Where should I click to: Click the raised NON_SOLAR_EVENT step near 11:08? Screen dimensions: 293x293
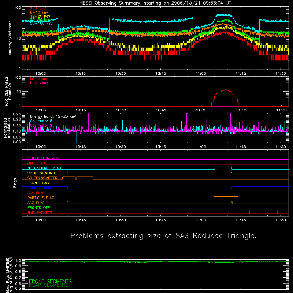(223, 167)
